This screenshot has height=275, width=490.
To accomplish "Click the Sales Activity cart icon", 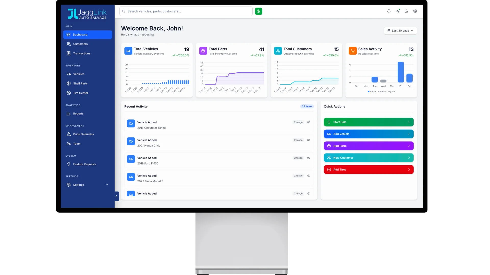I will pos(352,51).
